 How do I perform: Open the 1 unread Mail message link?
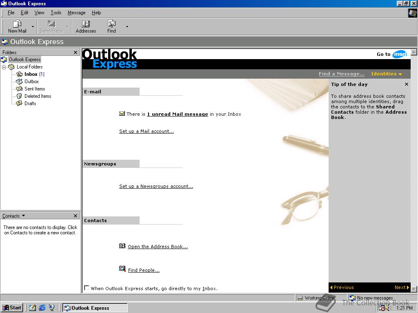[x=178, y=114]
